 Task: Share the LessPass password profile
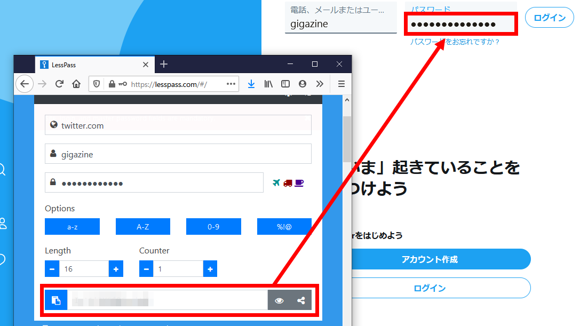click(301, 300)
